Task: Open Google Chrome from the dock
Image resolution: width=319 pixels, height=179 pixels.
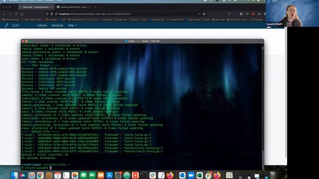Action: (x=40, y=175)
